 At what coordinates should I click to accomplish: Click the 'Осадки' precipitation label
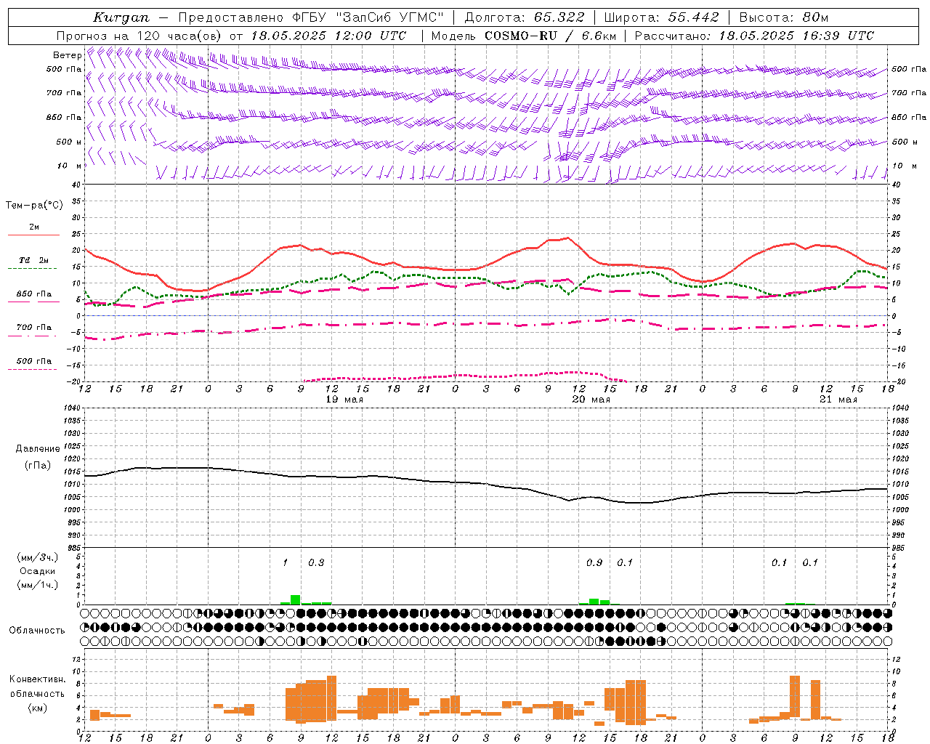point(38,571)
